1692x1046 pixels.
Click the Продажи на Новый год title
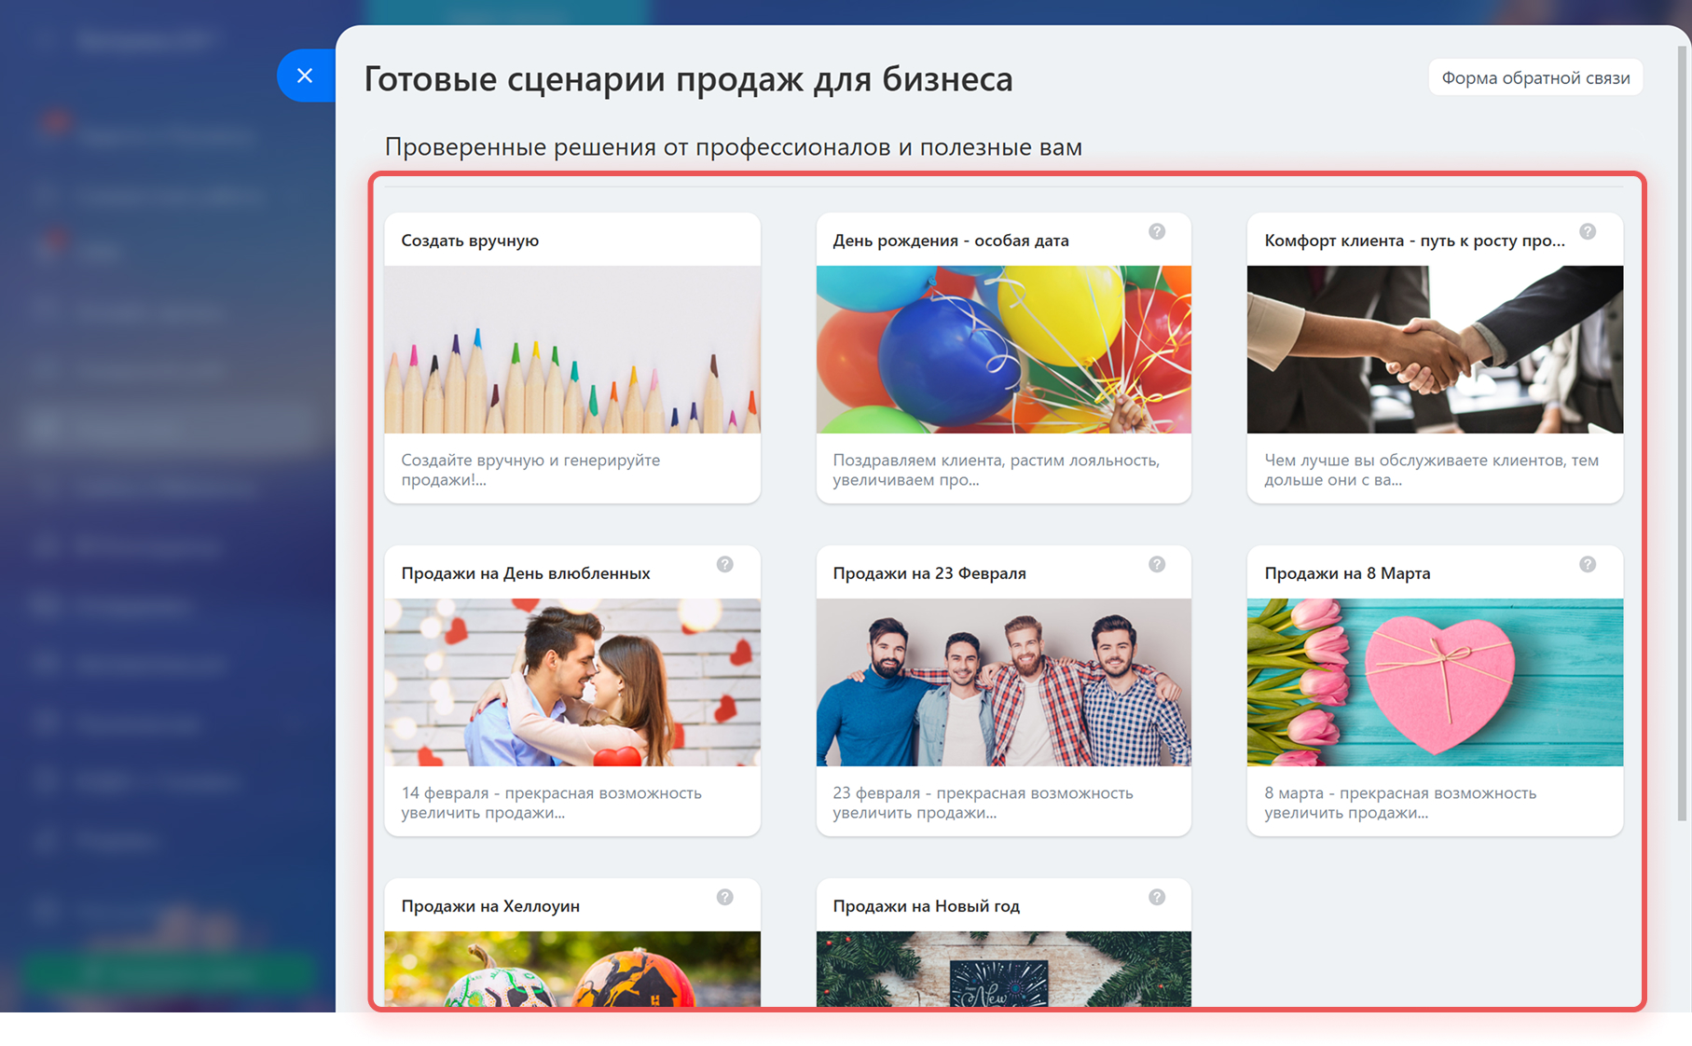coord(927,906)
